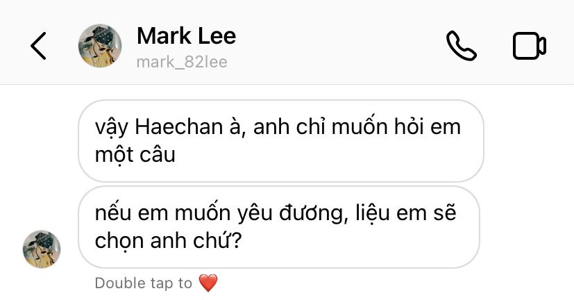Click the phrase liệu em sẽ
574x300 pixels.
tap(406, 212)
